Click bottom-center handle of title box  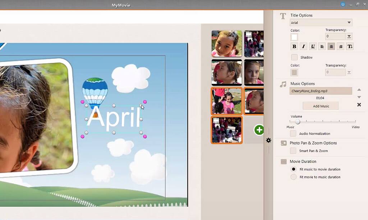click(x=114, y=133)
